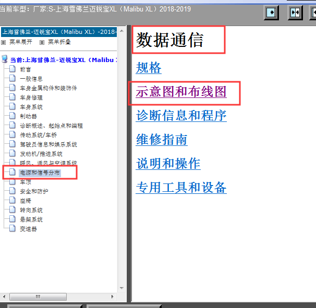Screen dimensions: 316x308
Task: Click the page icon next to 一般信息
Action: point(13,78)
